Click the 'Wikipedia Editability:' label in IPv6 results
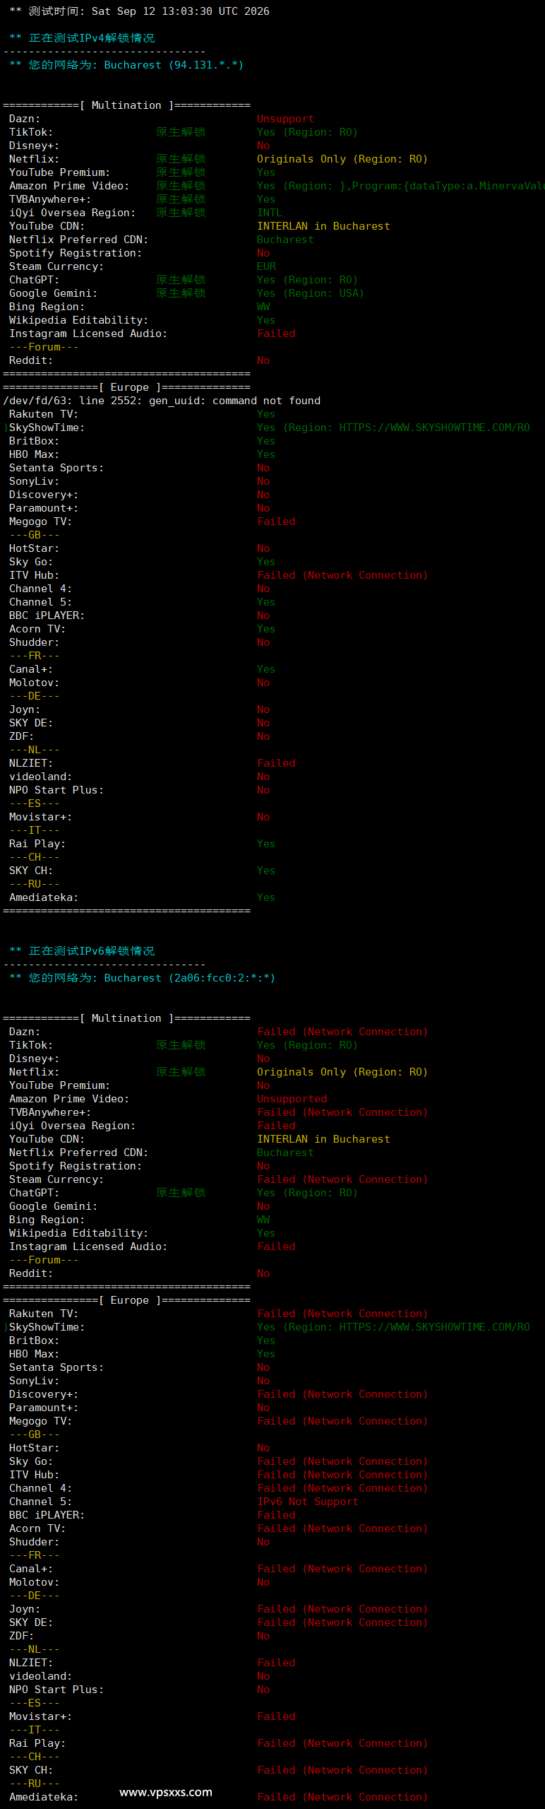This screenshot has height=1809, width=545. 78,1233
